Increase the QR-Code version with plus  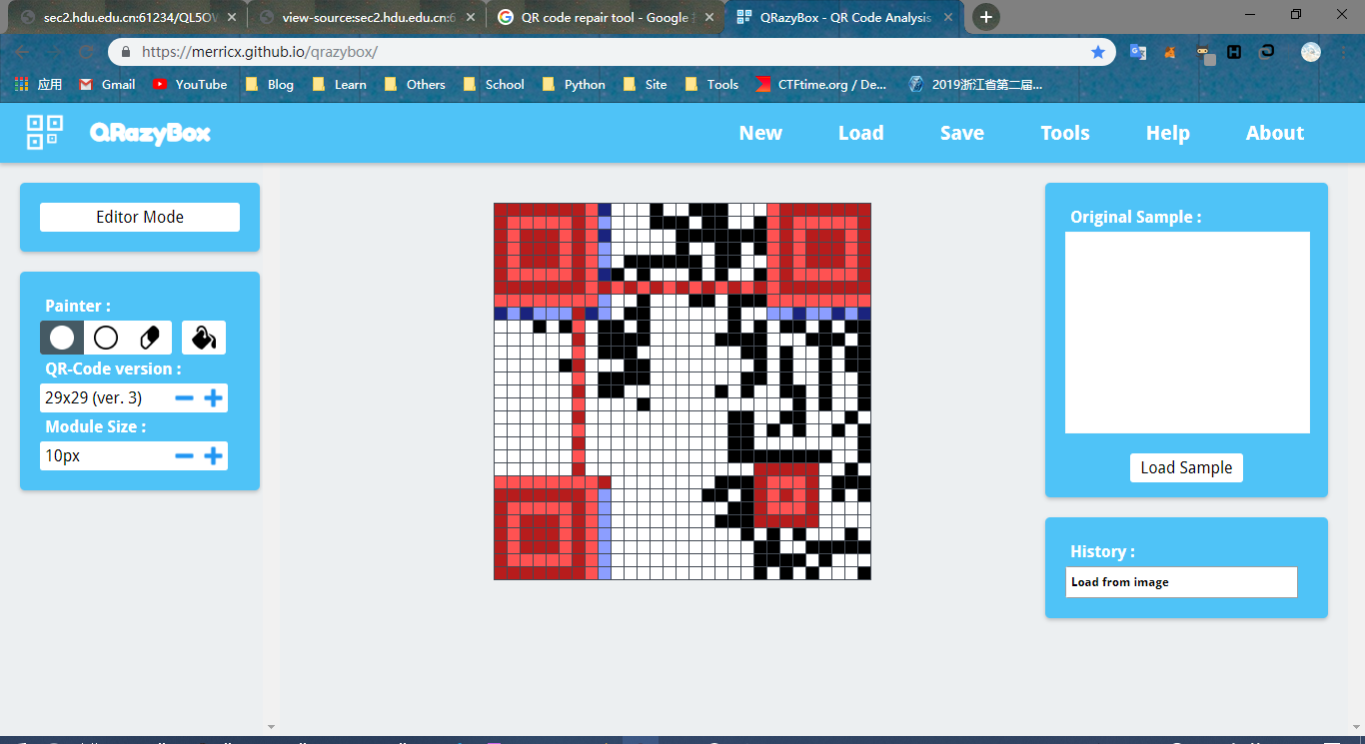coord(213,397)
